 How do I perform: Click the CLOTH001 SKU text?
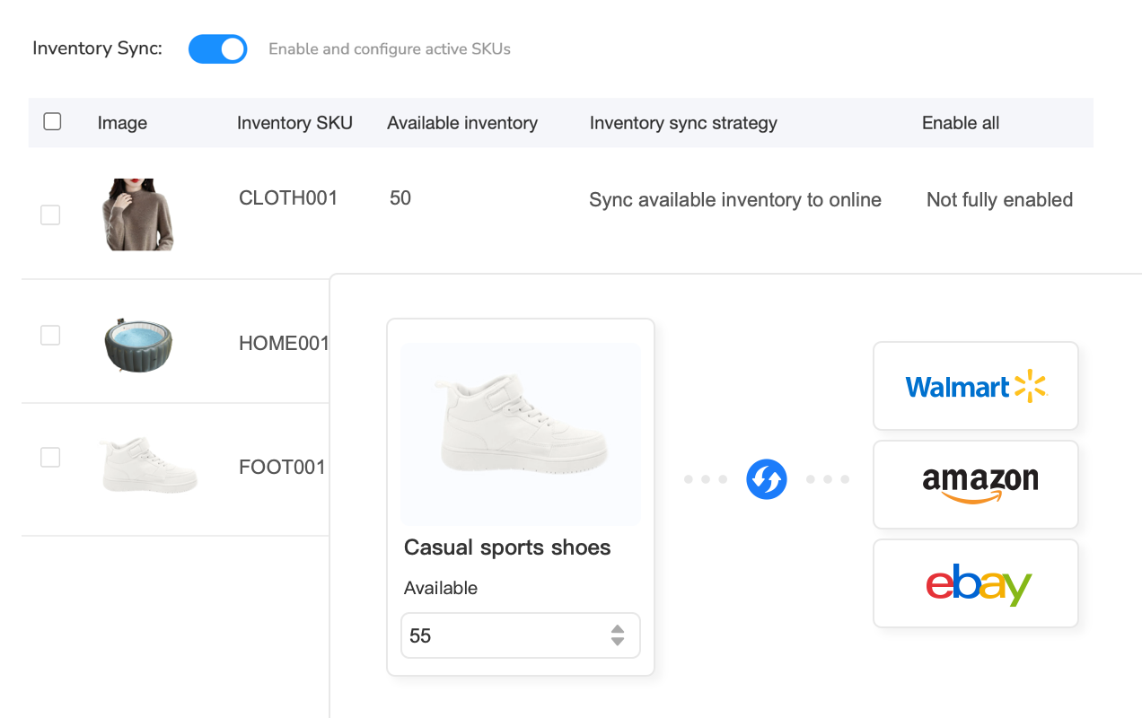tap(288, 198)
